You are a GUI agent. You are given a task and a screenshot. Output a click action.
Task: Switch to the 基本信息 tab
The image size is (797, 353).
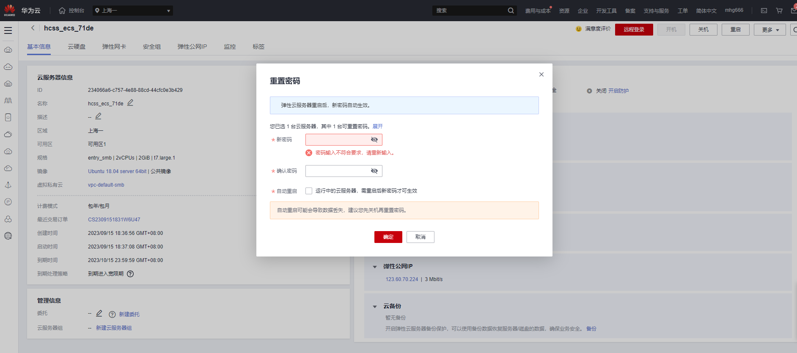tap(39, 47)
